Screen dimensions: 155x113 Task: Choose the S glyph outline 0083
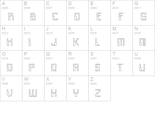[x=98, y=67]
